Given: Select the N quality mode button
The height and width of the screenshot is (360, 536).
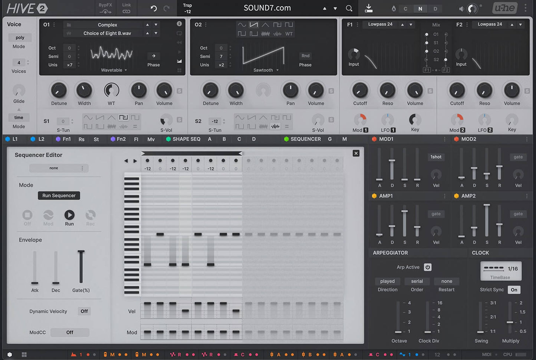Looking at the screenshot, I should point(420,9).
